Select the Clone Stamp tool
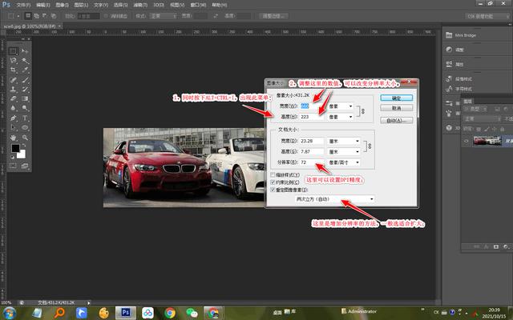 click(x=13, y=89)
